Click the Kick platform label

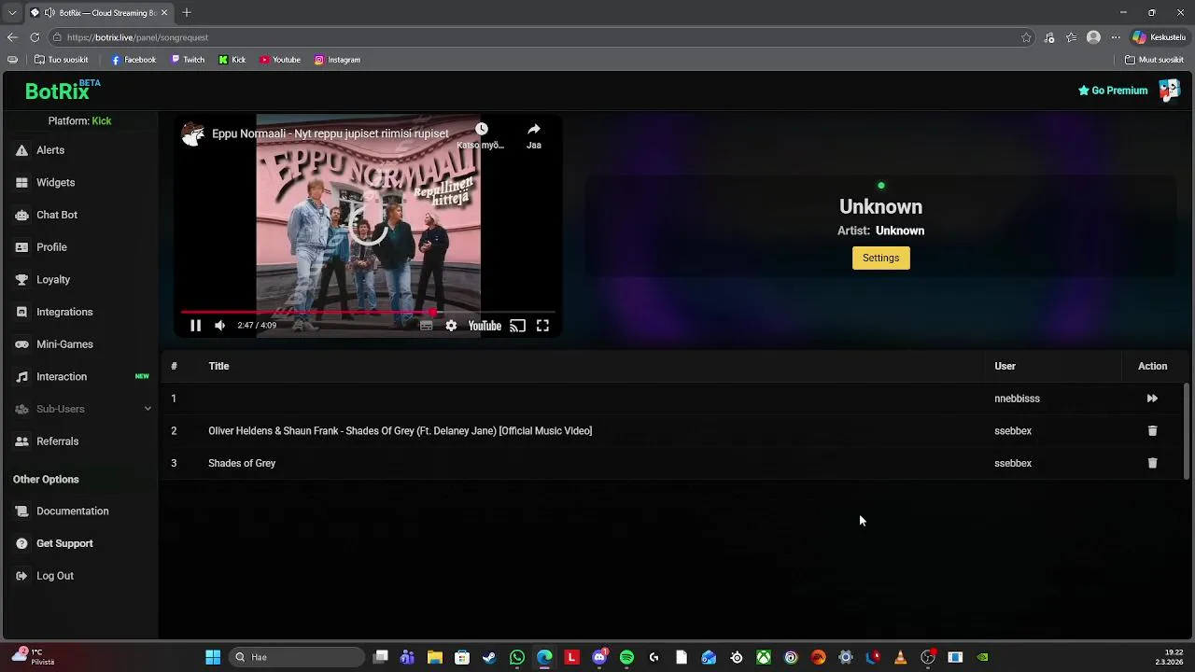pyautogui.click(x=101, y=121)
